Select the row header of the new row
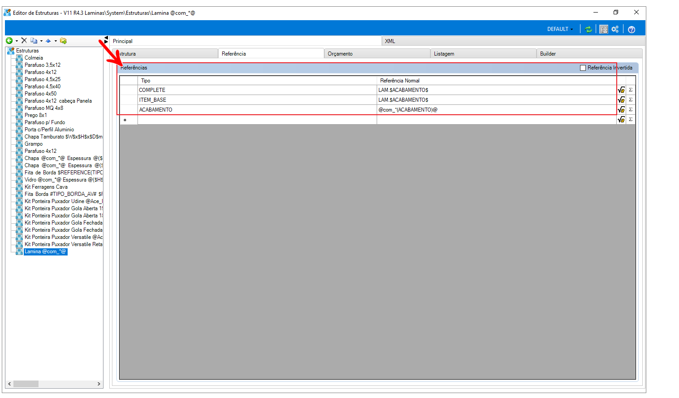This screenshot has width=679, height=398. [129, 120]
